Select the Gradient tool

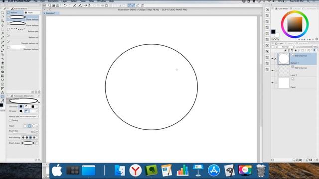coord(2,76)
